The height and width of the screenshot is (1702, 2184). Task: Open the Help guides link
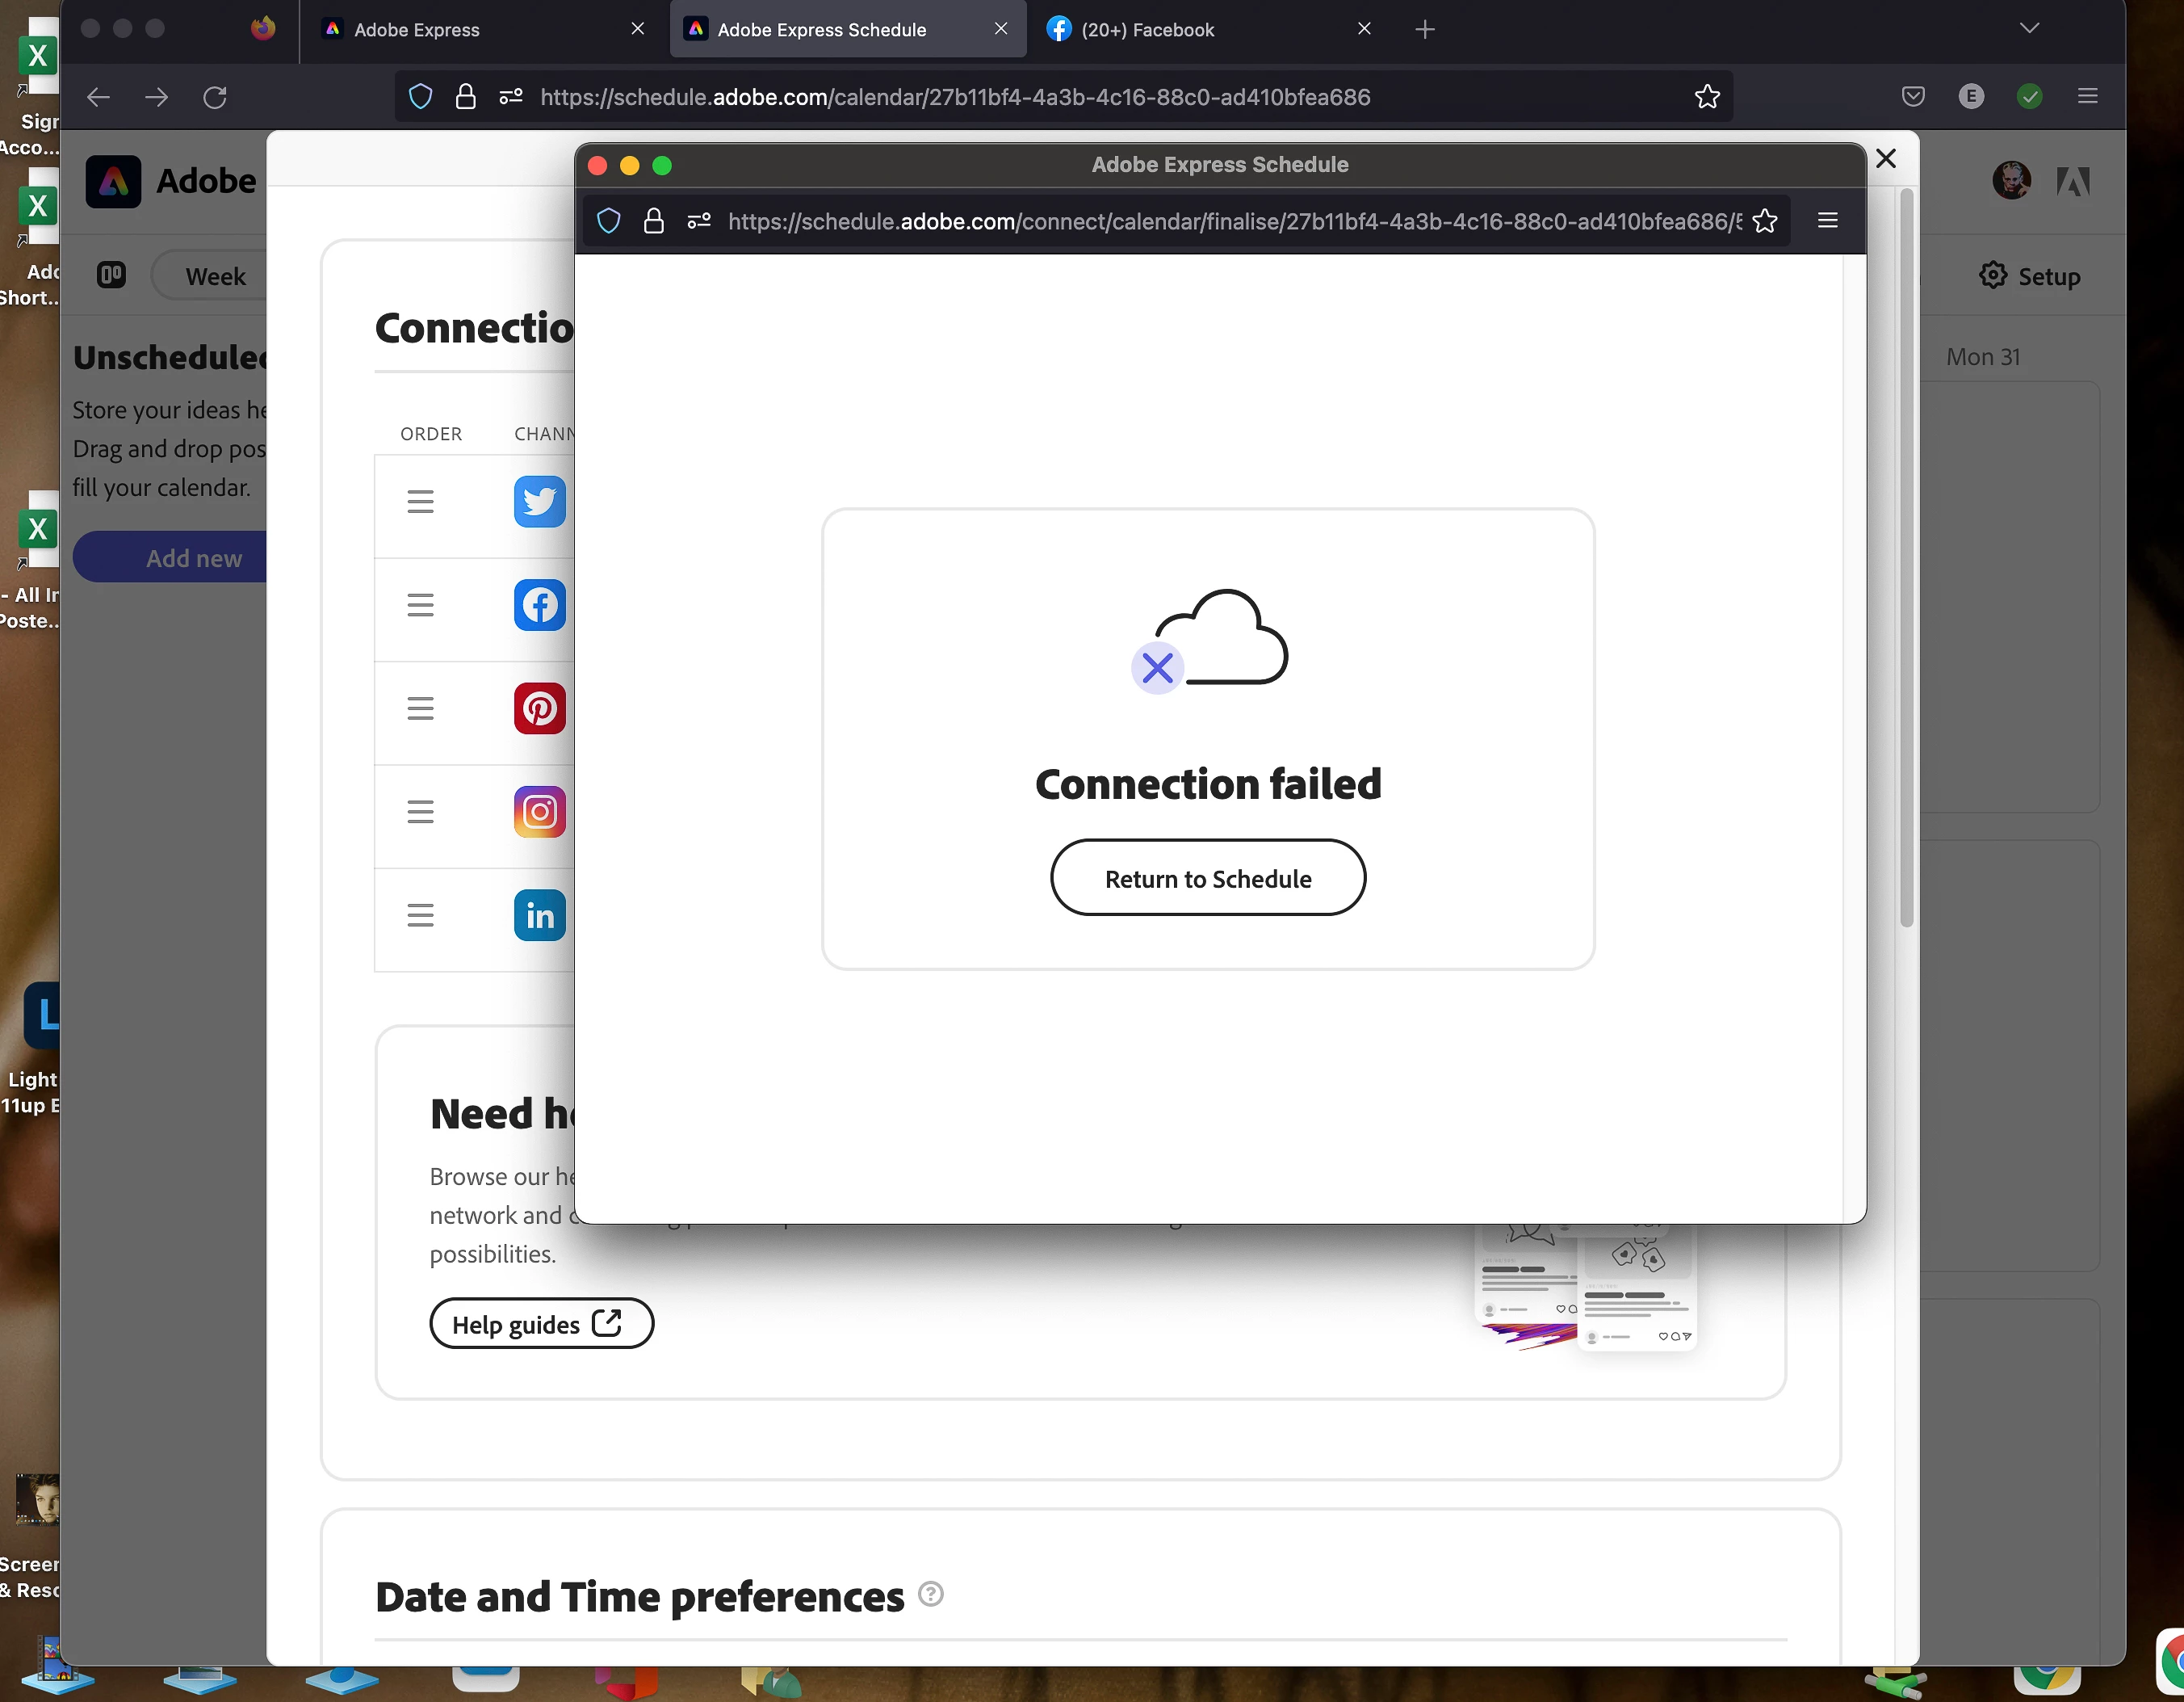pos(540,1324)
